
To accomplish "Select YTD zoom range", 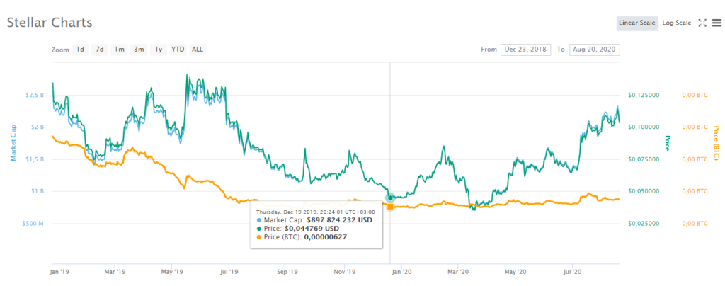I will [178, 50].
